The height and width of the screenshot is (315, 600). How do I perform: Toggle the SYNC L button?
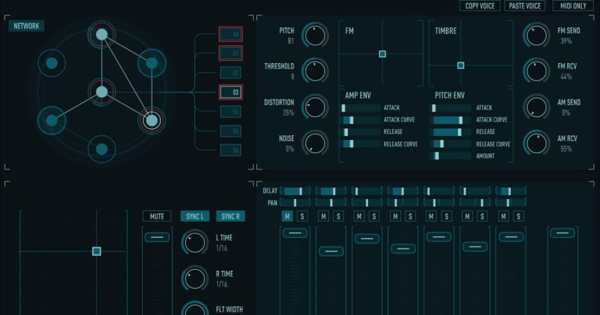[x=195, y=216]
